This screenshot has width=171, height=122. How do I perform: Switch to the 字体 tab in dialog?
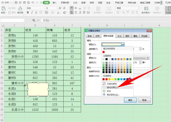point(89,36)
